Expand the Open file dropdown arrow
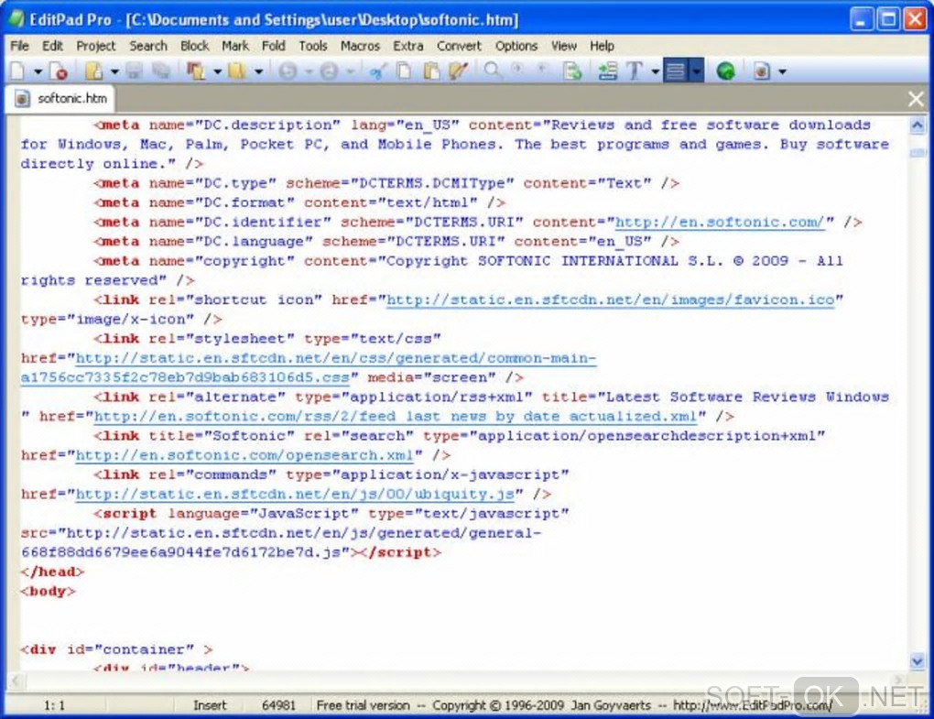 [x=114, y=72]
